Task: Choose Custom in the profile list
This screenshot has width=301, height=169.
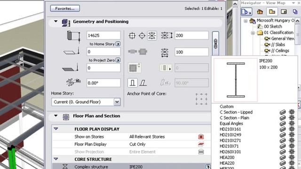Action: [227, 107]
